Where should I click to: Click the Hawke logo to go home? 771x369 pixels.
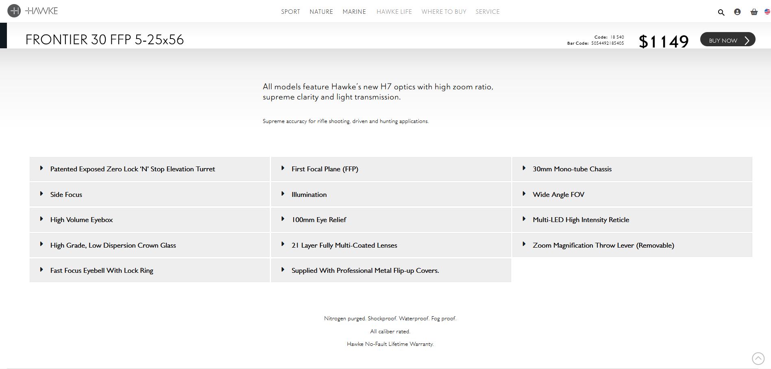pyautogui.click(x=33, y=11)
